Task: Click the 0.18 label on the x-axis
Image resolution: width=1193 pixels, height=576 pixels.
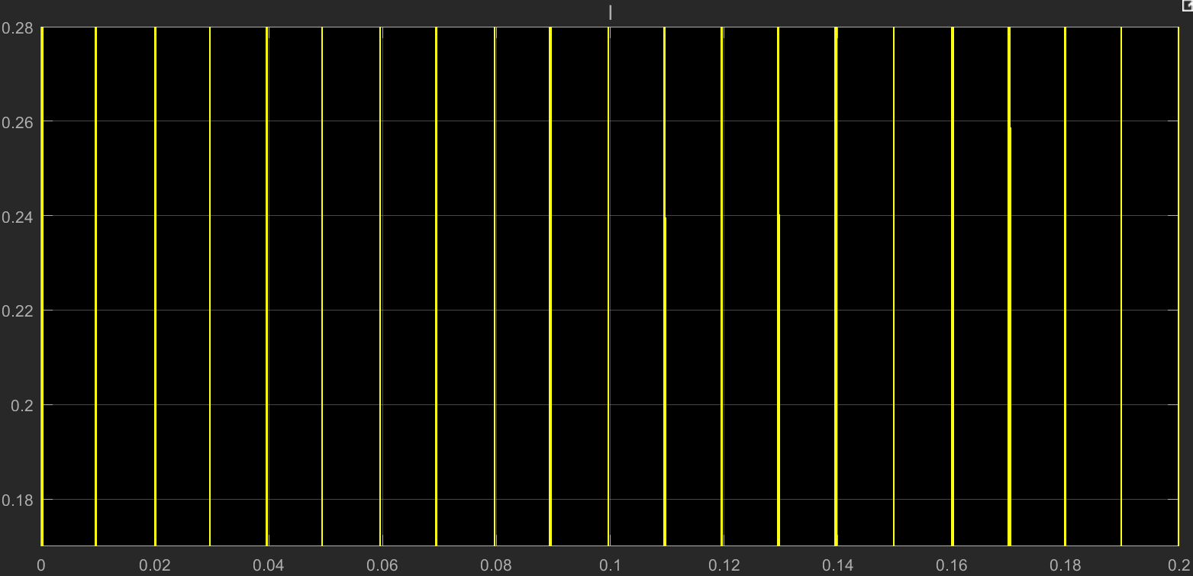Action: click(1065, 565)
